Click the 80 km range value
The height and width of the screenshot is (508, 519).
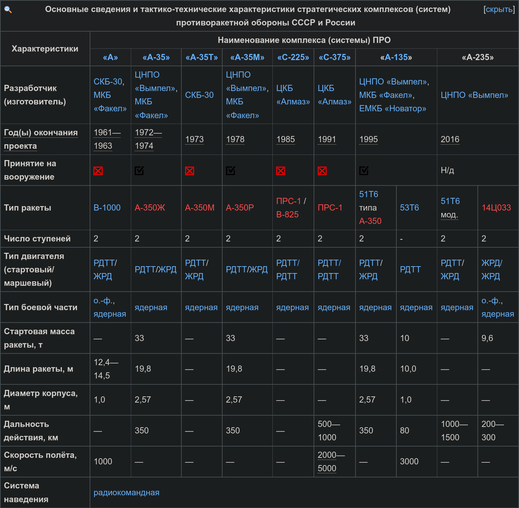(x=405, y=431)
